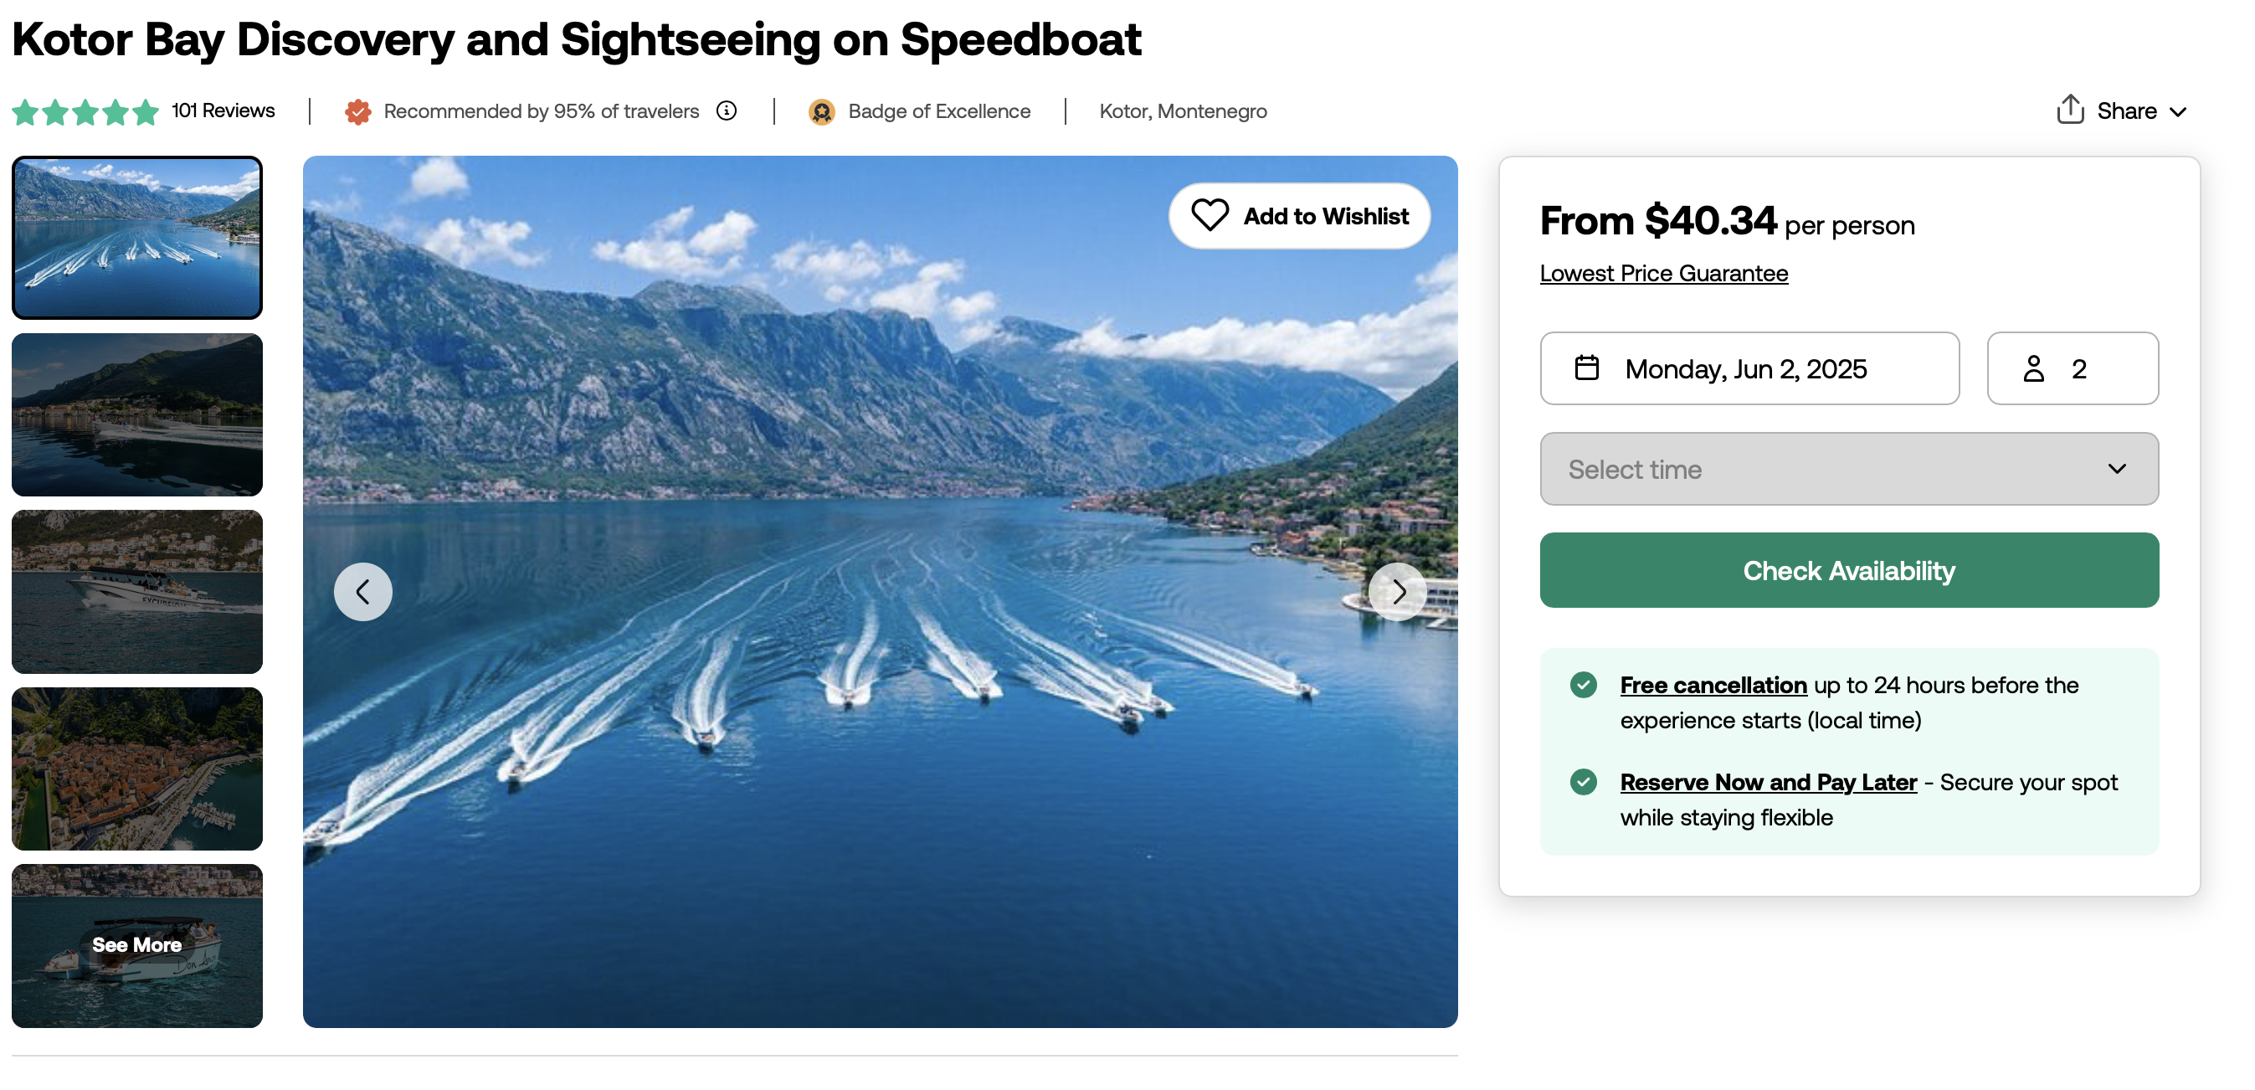Select the aerial old town thumbnail
The image size is (2255, 1090).
tap(136, 769)
